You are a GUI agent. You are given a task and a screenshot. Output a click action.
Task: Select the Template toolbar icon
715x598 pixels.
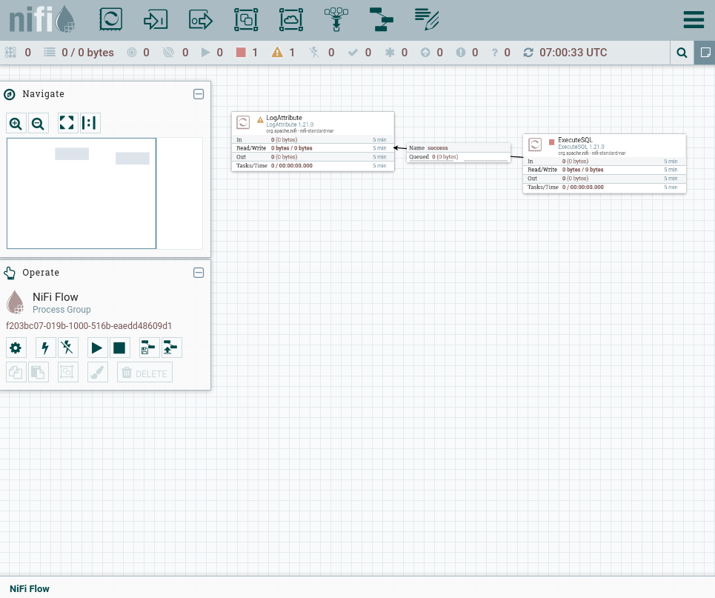tap(382, 19)
